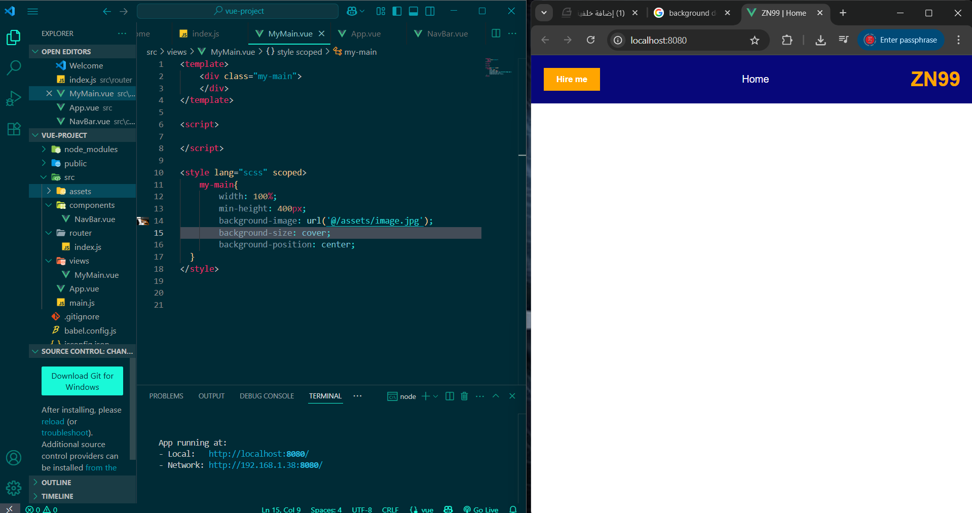This screenshot has width=972, height=513.
Task: Kill the terminal with trash icon
Action: point(464,396)
